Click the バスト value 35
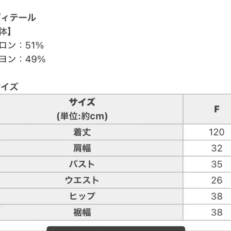This screenshot has width=231, height=231. (x=217, y=164)
